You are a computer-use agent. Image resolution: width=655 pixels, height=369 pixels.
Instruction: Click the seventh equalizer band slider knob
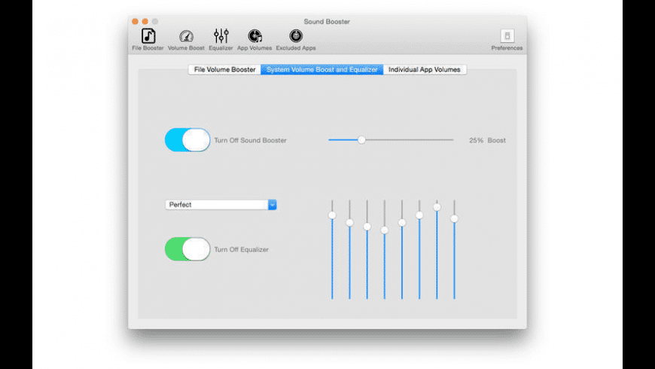pos(437,207)
